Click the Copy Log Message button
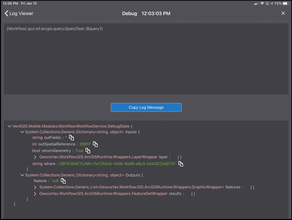 click(146, 108)
